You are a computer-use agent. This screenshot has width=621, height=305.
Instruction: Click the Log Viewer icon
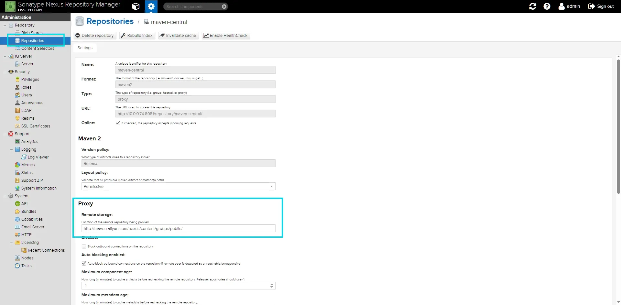tap(24, 157)
